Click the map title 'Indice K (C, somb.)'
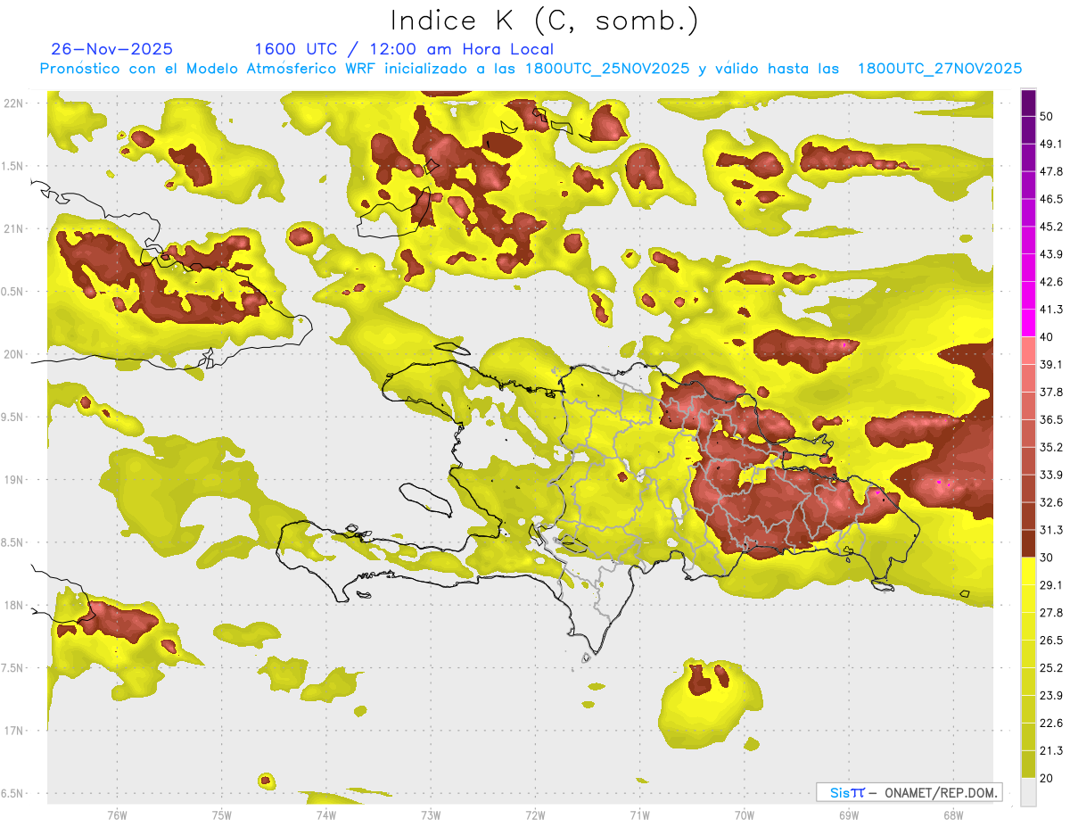Viewport: 1070px width, 827px height. (545, 21)
